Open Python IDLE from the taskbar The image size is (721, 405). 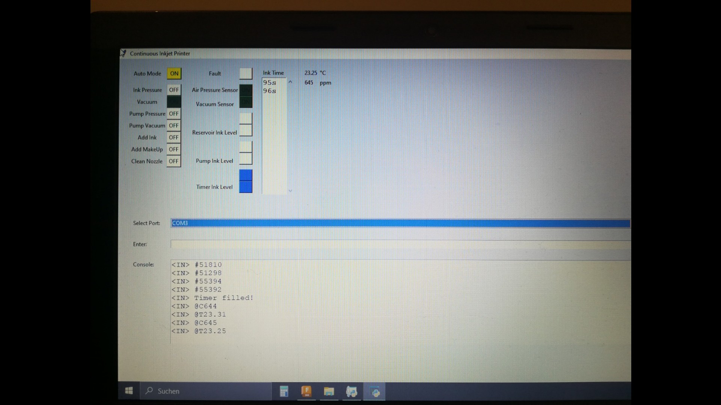tap(351, 391)
